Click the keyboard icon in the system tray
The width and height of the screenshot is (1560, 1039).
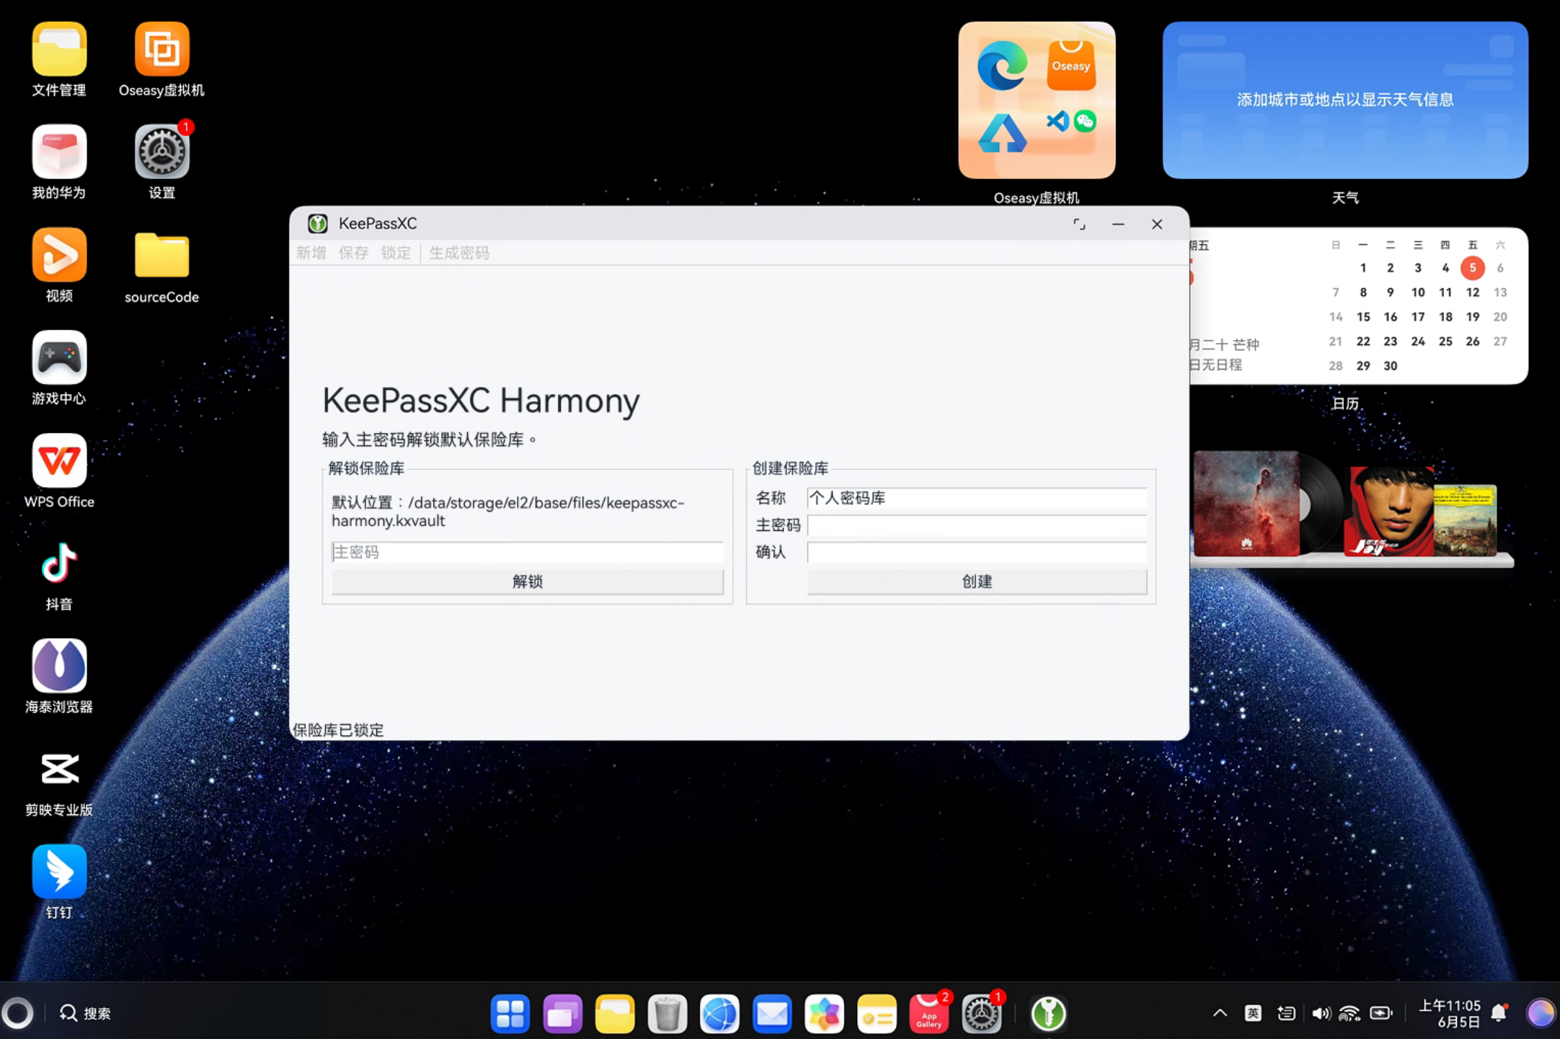pos(1286,1013)
